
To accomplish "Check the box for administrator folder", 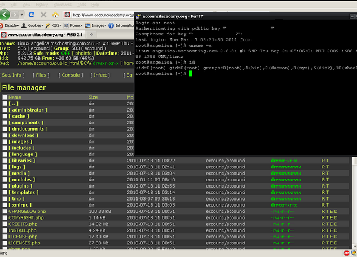I will (5, 110).
